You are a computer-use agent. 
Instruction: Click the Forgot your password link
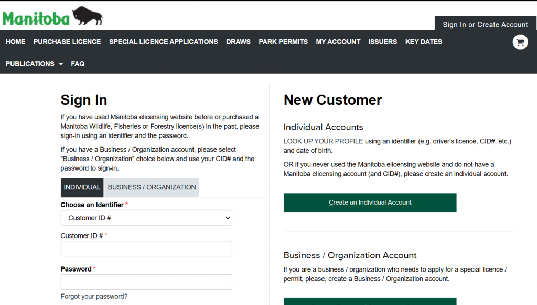(94, 297)
